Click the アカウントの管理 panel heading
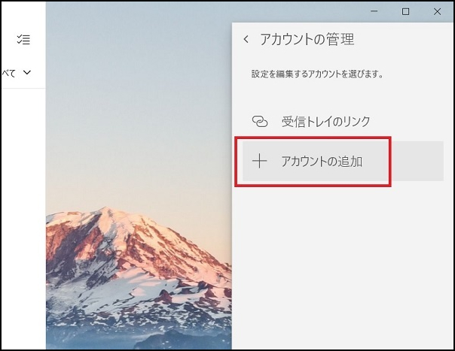This screenshot has width=455, height=351. coord(307,40)
